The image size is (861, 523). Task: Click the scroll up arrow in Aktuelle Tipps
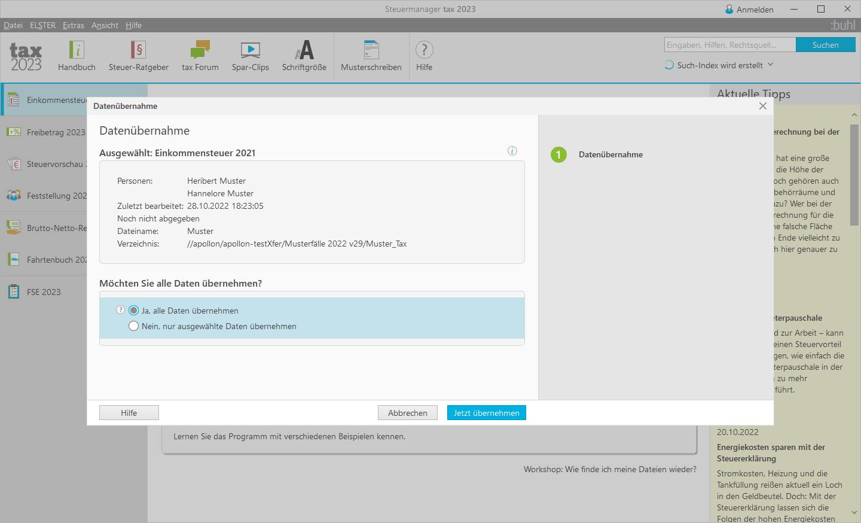click(854, 114)
